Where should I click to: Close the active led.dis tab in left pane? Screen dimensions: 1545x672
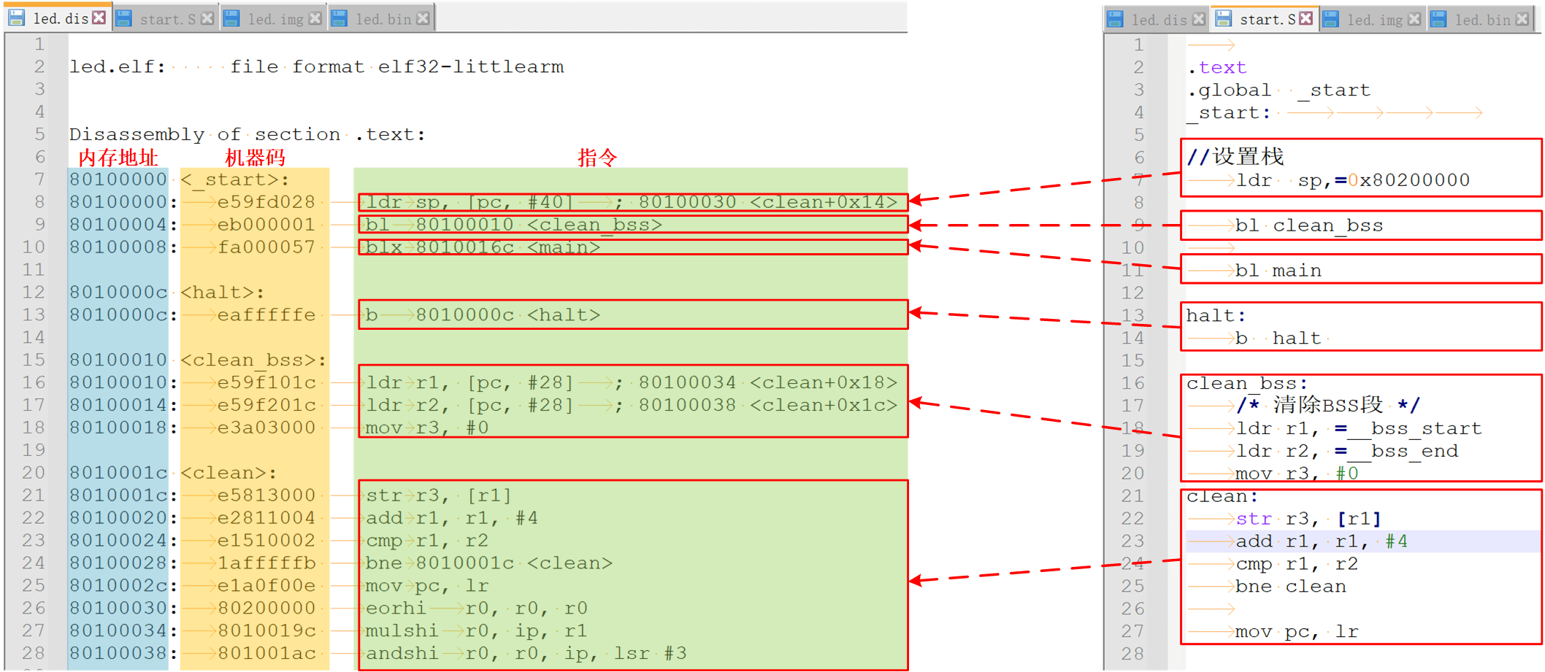tap(99, 18)
